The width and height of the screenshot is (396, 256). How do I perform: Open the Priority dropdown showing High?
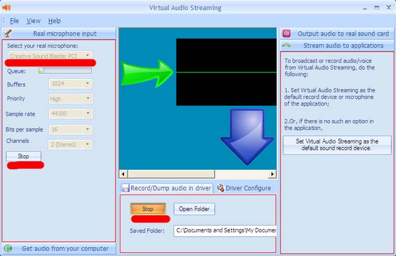pyautogui.click(x=71, y=99)
